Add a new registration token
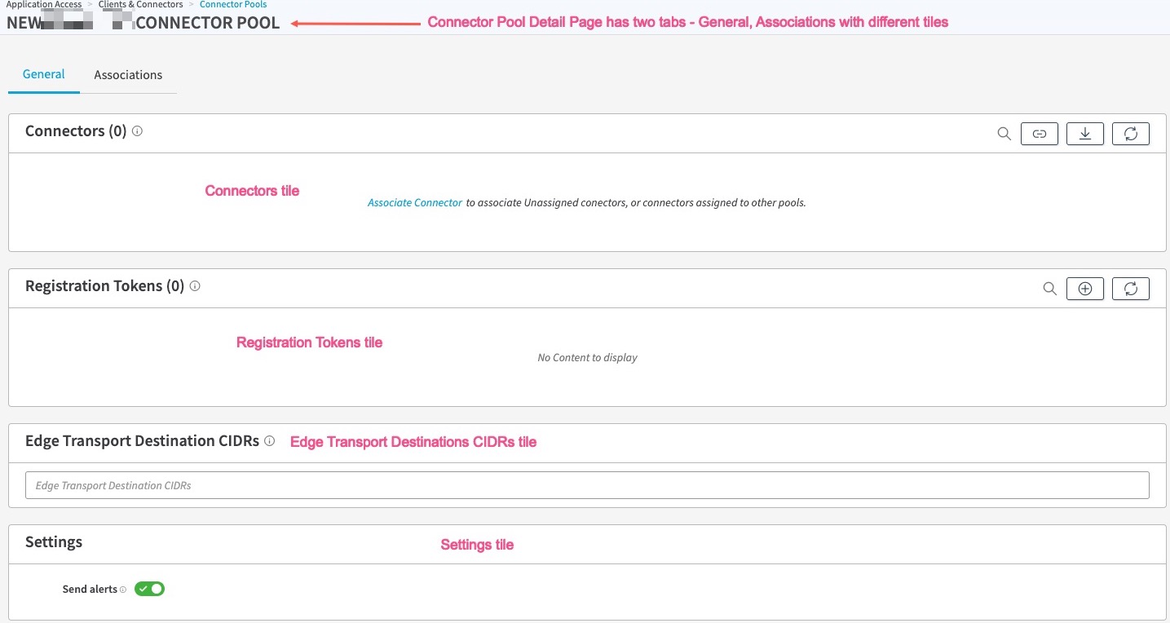The width and height of the screenshot is (1170, 623). [1085, 289]
